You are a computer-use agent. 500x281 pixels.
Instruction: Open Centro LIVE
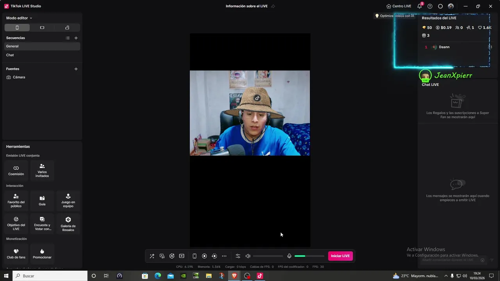[399, 6]
